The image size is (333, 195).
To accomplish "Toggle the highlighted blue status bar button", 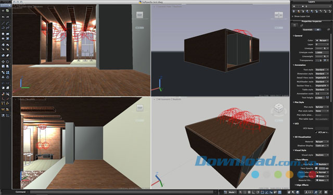I will coord(280,192).
